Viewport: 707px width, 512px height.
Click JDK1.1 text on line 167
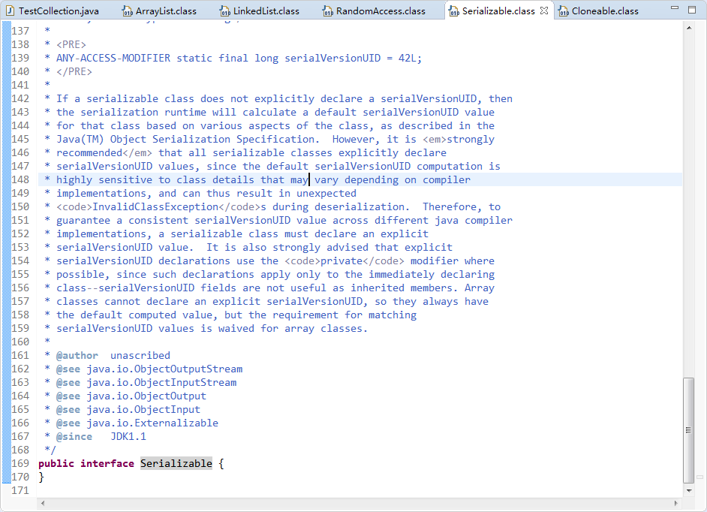click(128, 437)
